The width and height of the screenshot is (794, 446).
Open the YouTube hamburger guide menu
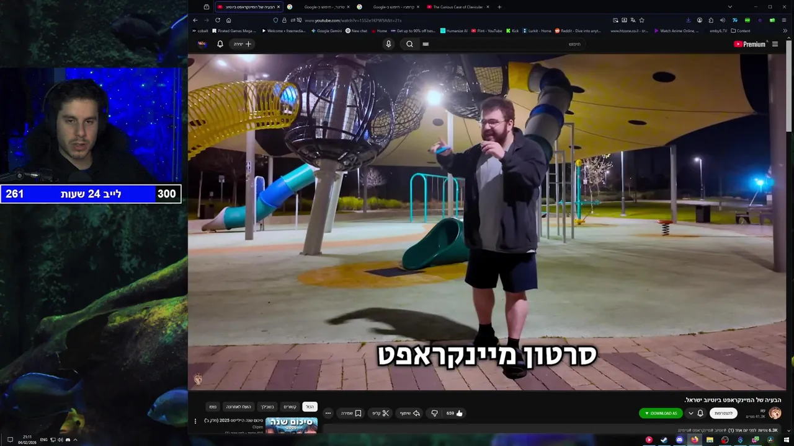coord(775,44)
